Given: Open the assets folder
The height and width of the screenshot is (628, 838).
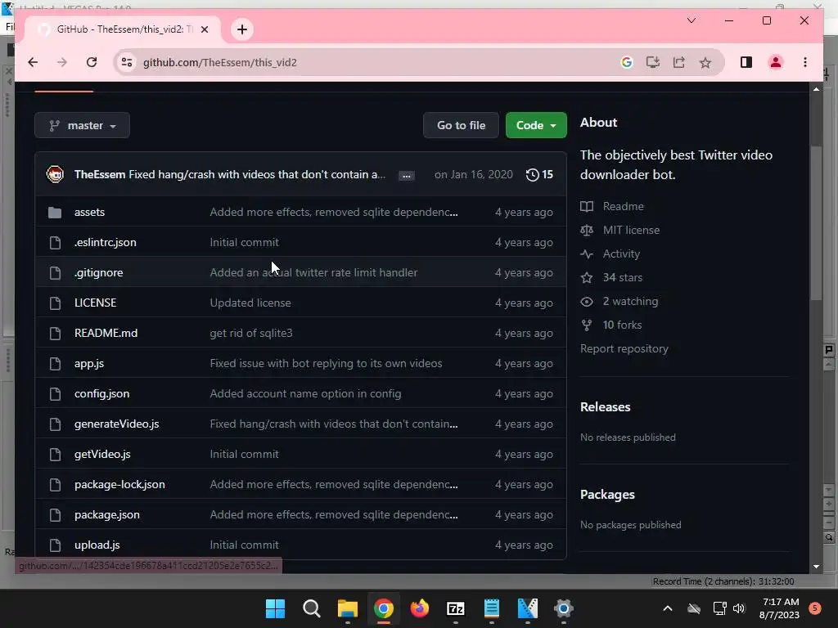Looking at the screenshot, I should 89,212.
